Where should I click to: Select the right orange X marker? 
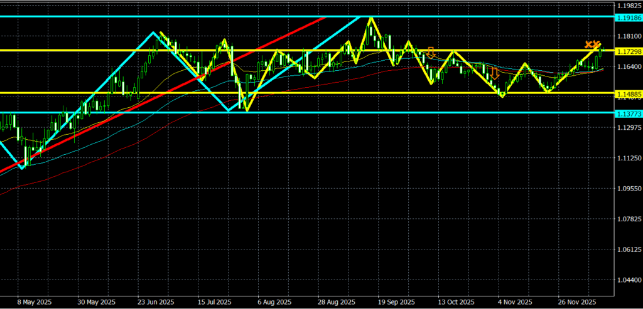click(597, 45)
